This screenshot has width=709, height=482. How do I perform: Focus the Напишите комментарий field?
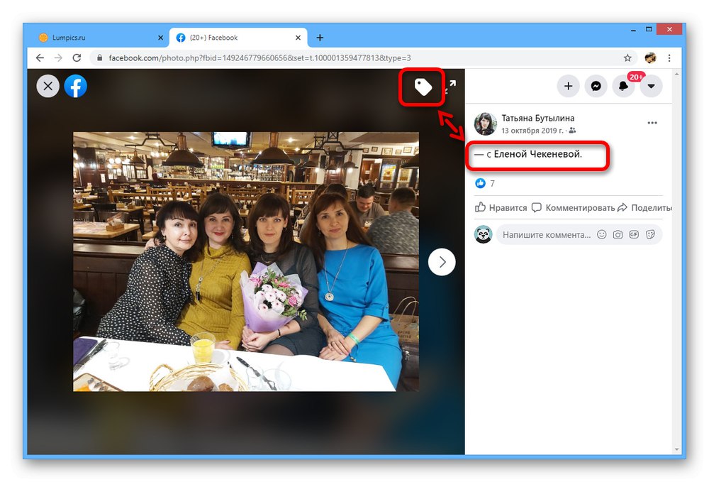[547, 235]
